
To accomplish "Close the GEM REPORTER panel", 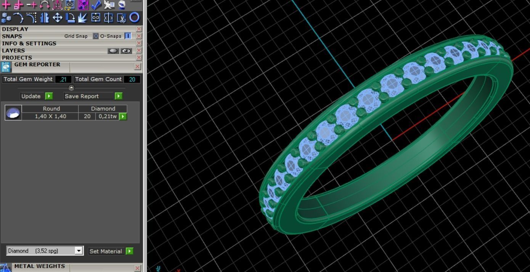I will (x=138, y=67).
